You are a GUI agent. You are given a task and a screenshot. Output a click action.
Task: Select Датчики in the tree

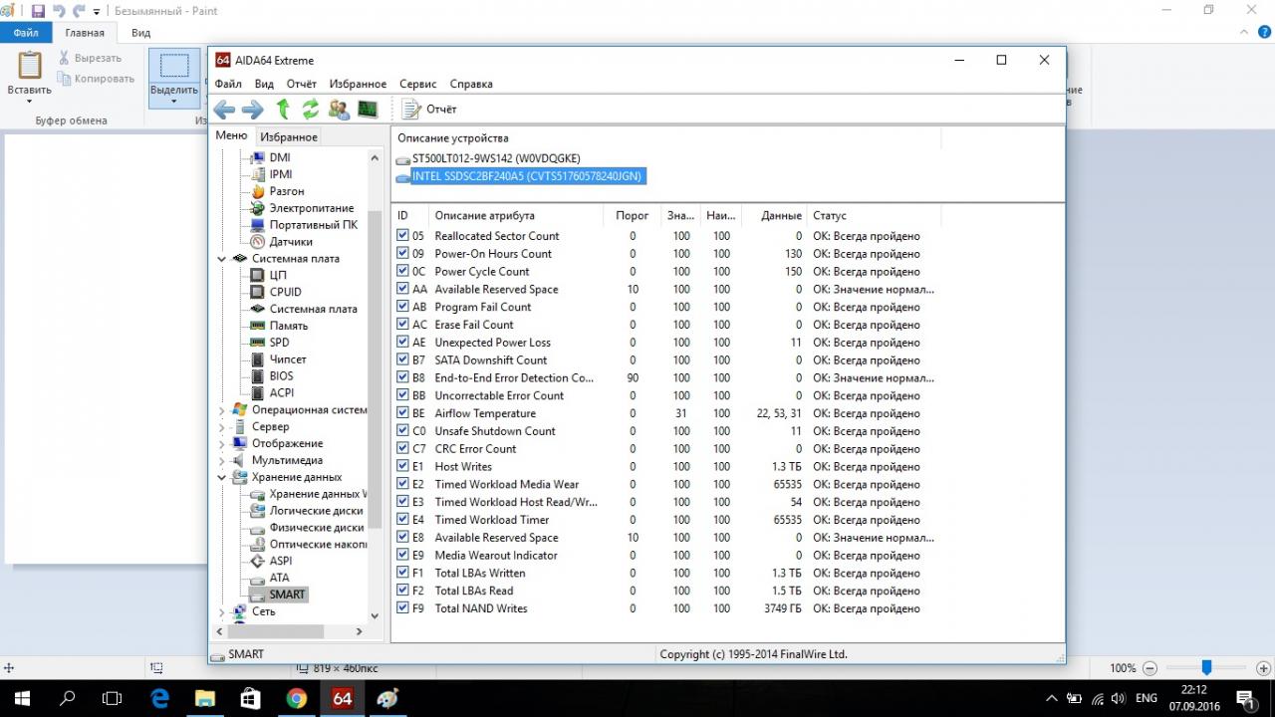tap(290, 242)
